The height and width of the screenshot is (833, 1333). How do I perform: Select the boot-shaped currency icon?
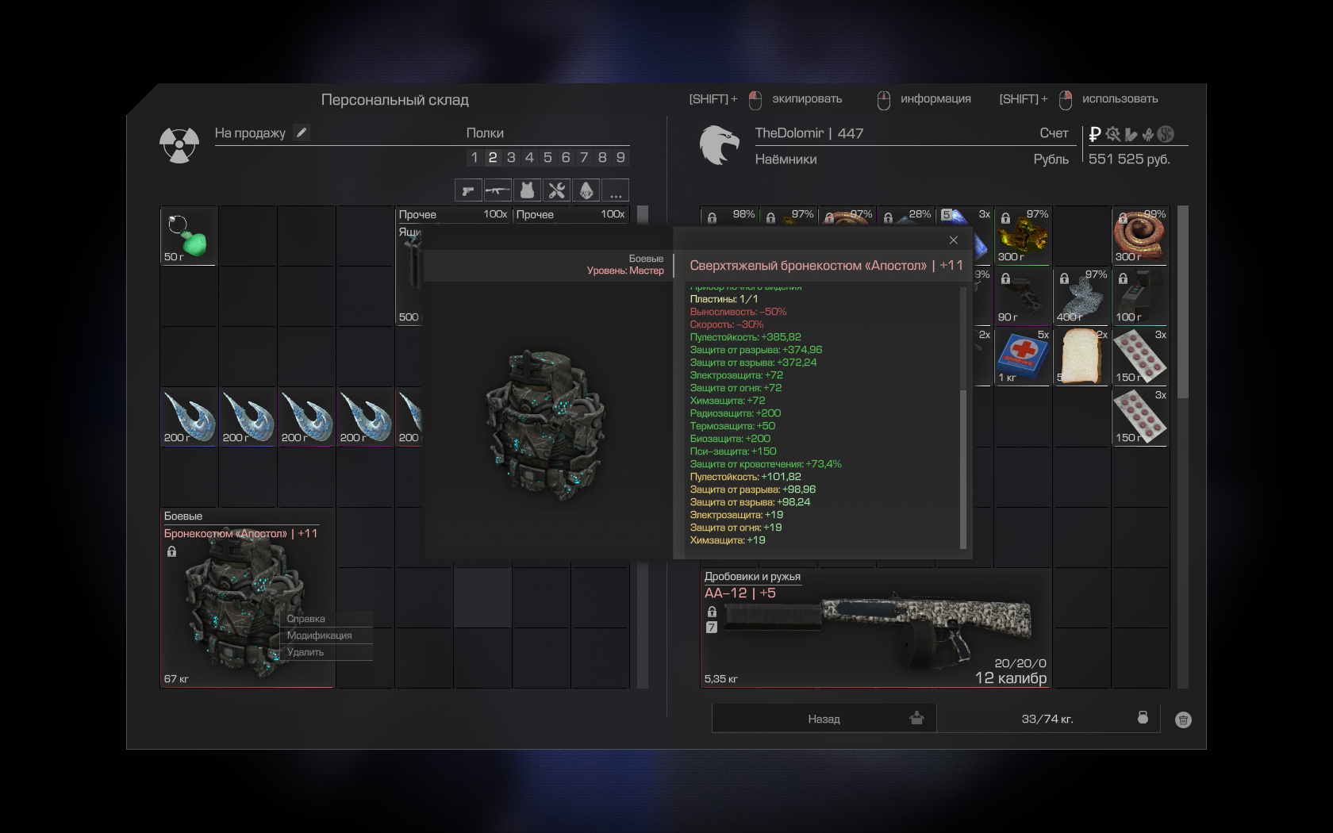1131,134
